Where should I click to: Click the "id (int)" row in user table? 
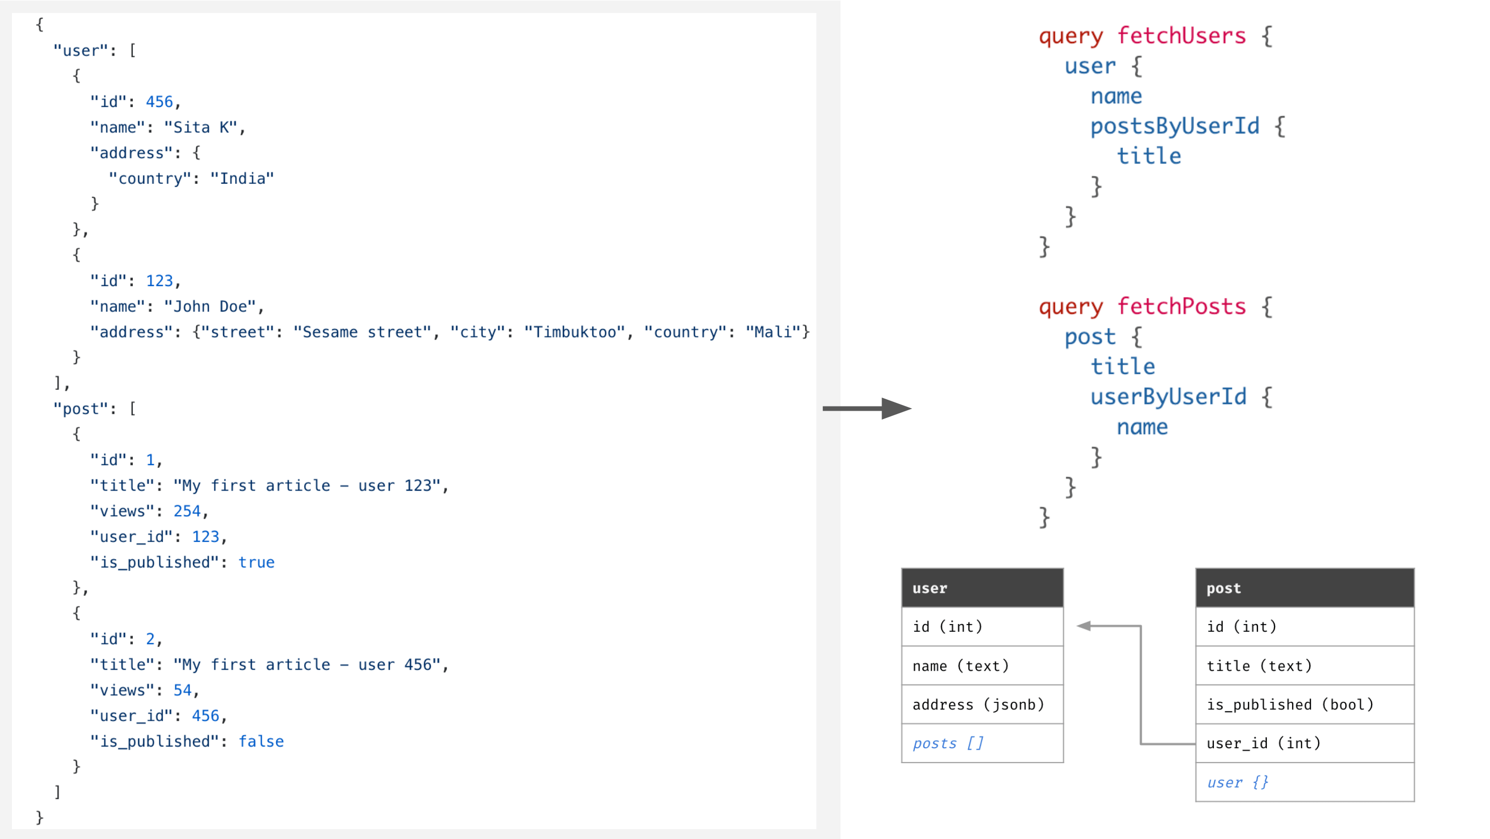982,627
